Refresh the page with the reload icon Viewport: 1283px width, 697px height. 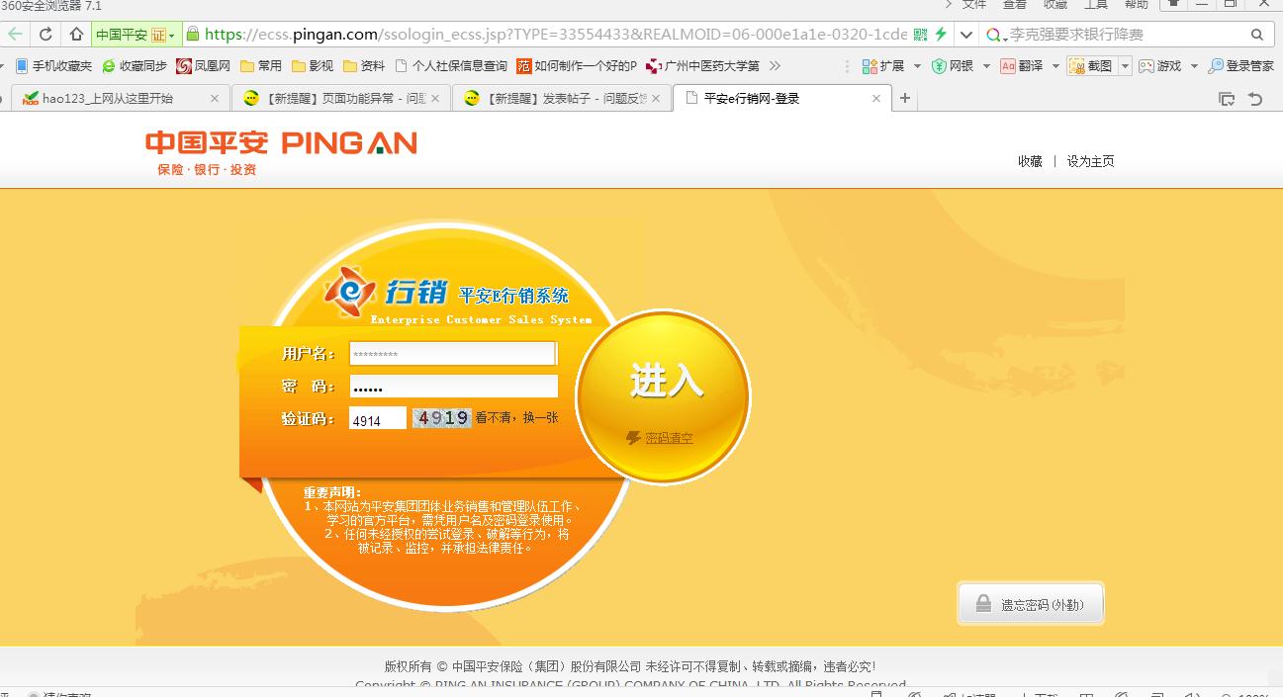tap(45, 33)
